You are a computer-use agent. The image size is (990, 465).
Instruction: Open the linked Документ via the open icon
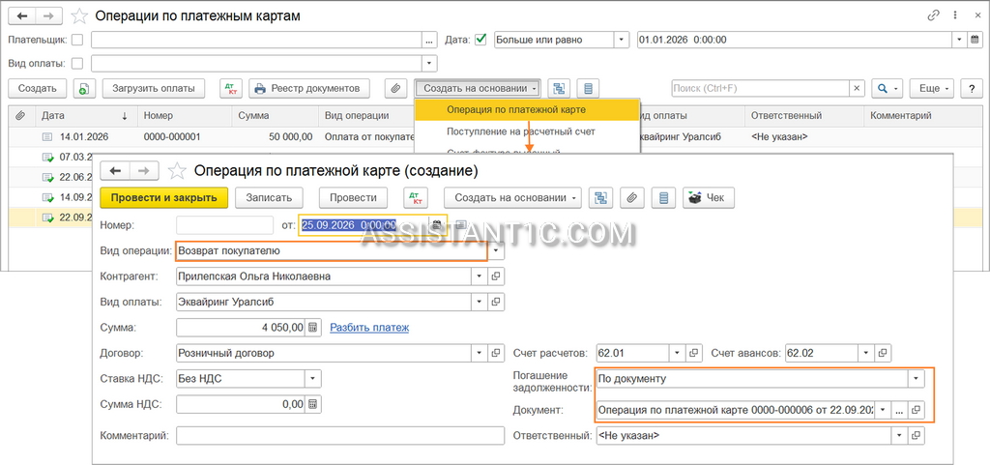916,410
